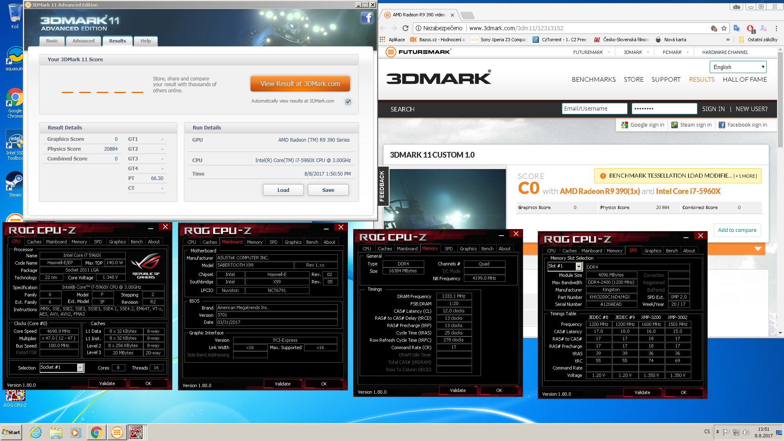Open HALL OF FAME in site navigation
The width and height of the screenshot is (784, 441).
coord(745,80)
